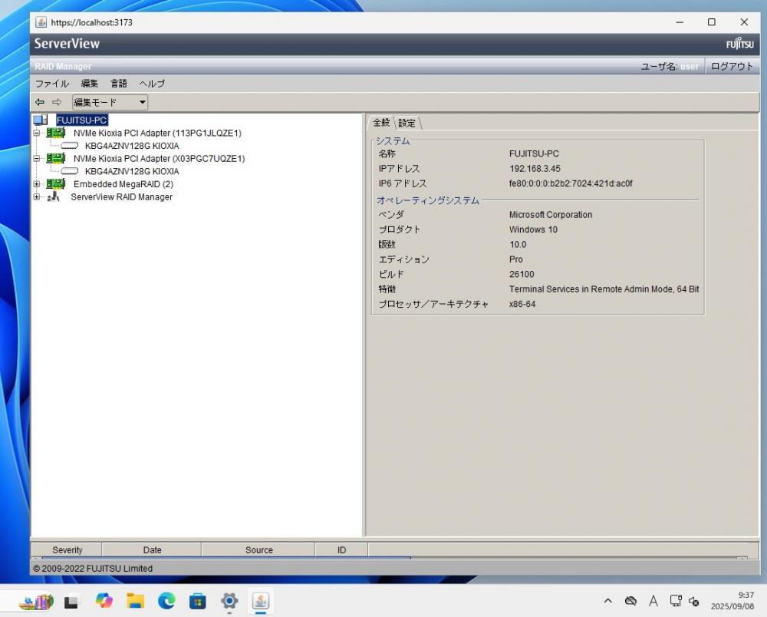Expand the Embedded MegaRAID (2) node
Screen dimensions: 767x617
(x=37, y=184)
